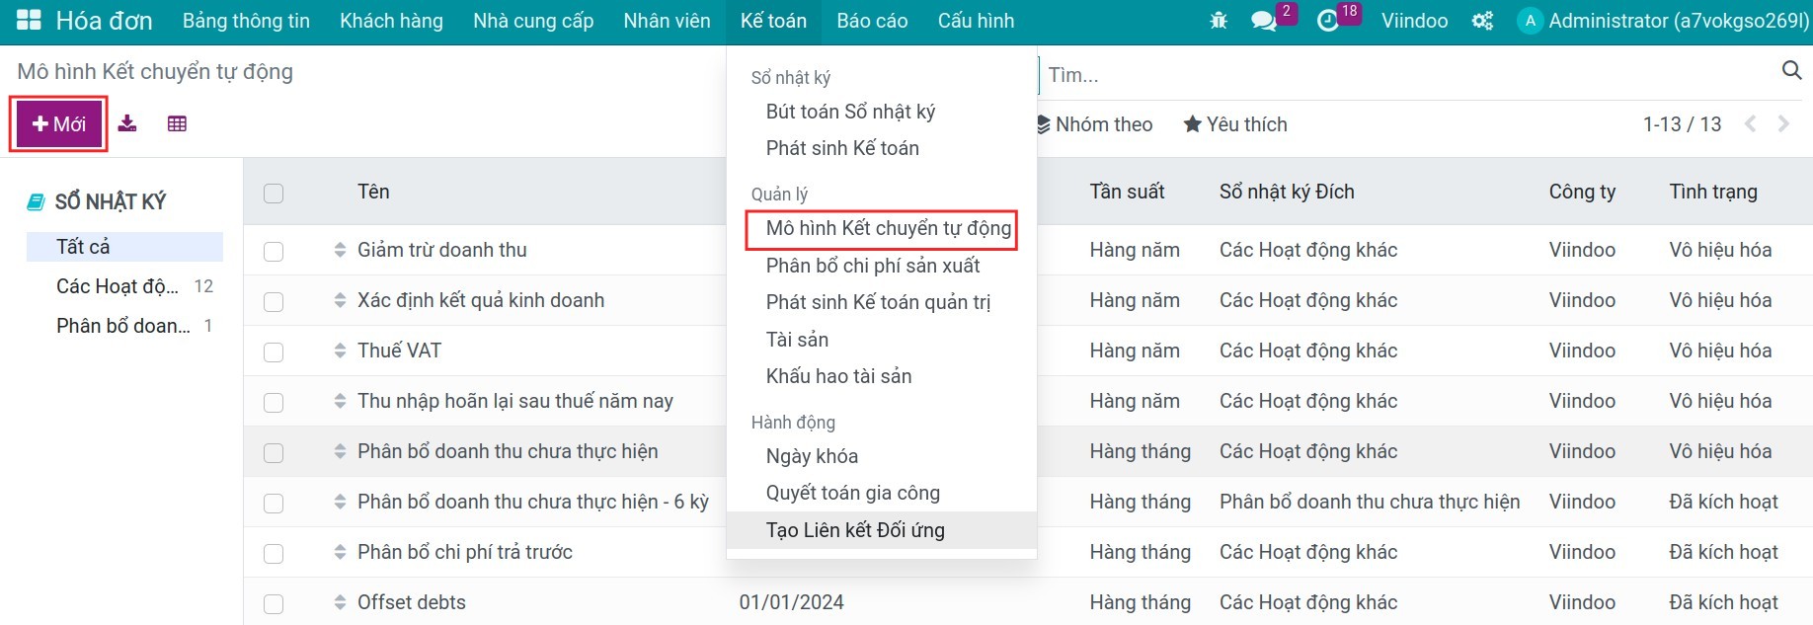Screen dimensions: 1813x625
Task: Open the Khách hàng menu
Action: [391, 21]
